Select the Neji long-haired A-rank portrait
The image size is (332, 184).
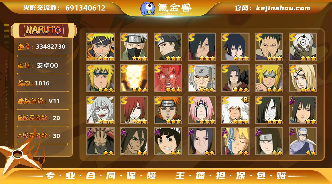click(x=269, y=141)
